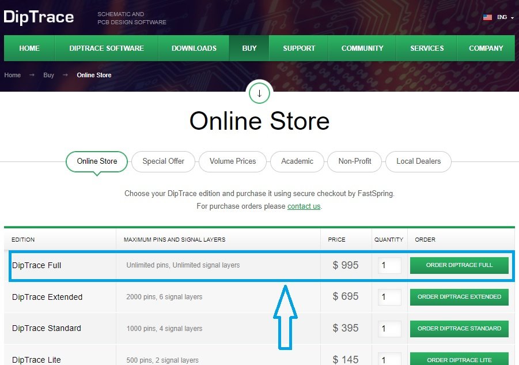Viewport: 519px width, 365px height.
Task: Switch to the Local Dealers tab
Action: coord(418,161)
